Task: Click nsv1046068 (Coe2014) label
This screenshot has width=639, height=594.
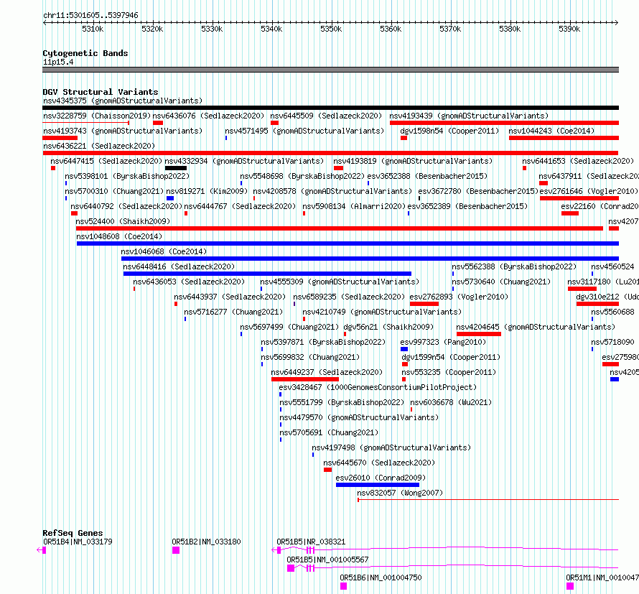Action: (164, 251)
